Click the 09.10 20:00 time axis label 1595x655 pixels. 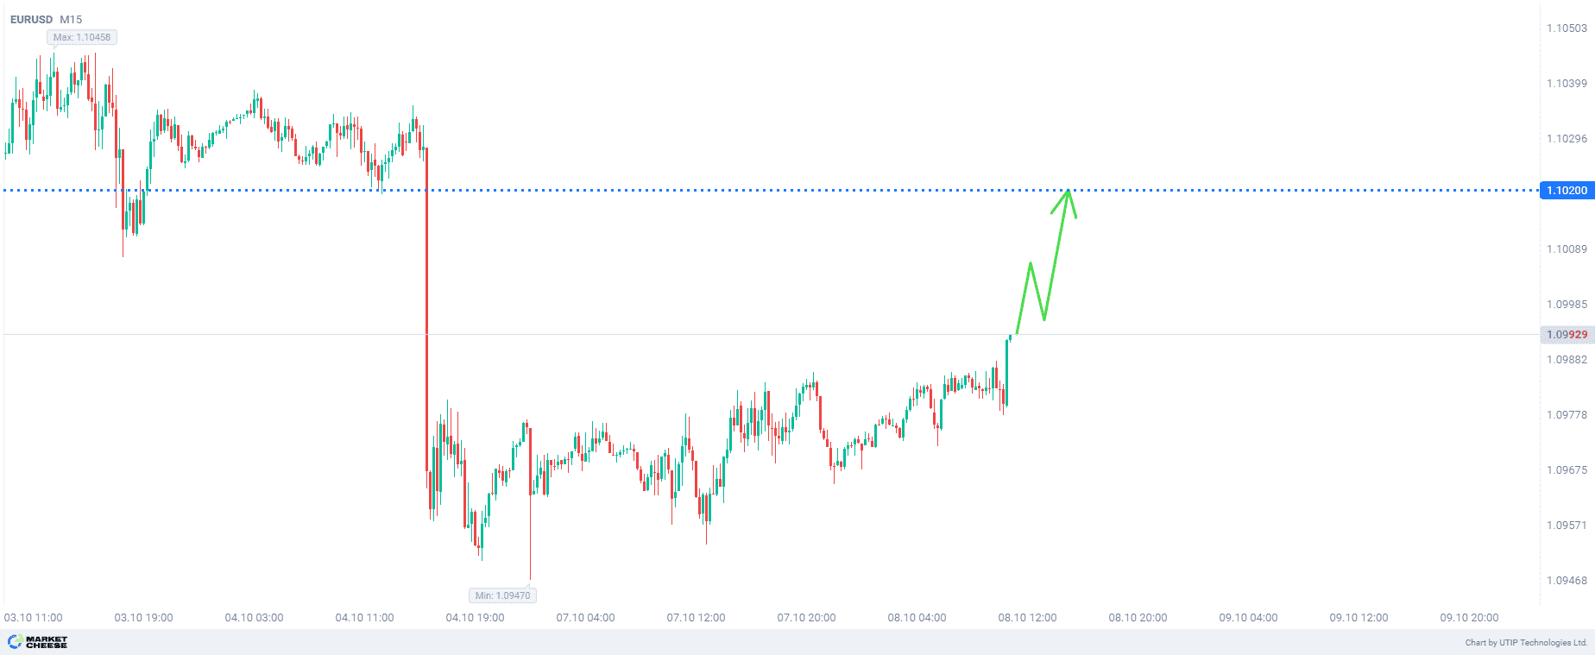click(x=1469, y=617)
